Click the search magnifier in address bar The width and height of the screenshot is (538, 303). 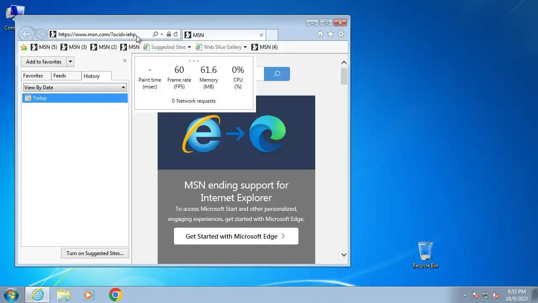click(155, 34)
